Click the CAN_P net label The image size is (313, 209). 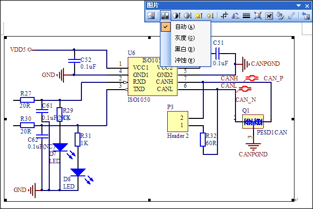[x=274, y=78]
